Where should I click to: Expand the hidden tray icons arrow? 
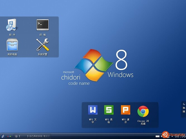click(172, 136)
